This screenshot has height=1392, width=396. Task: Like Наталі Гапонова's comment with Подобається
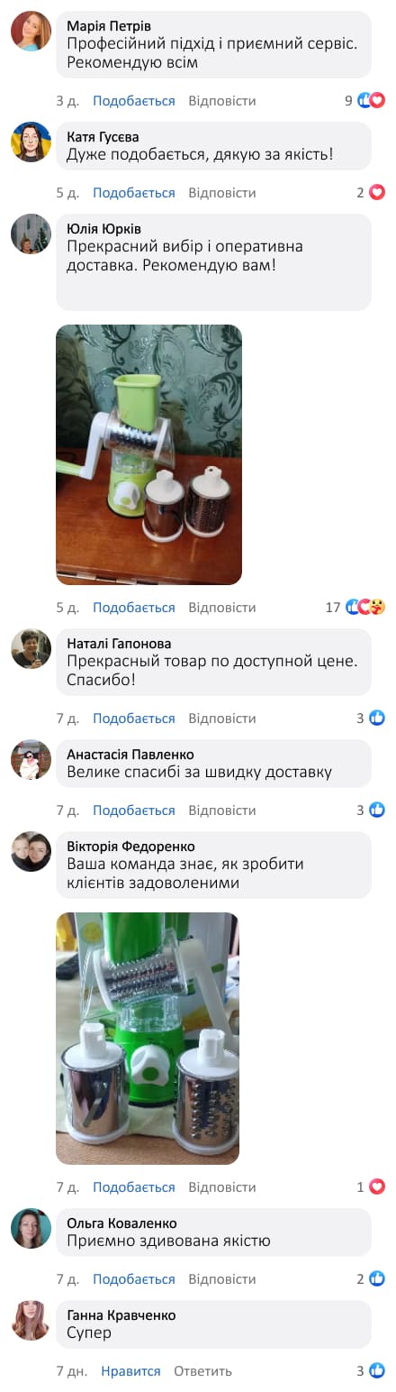pyautogui.click(x=134, y=719)
